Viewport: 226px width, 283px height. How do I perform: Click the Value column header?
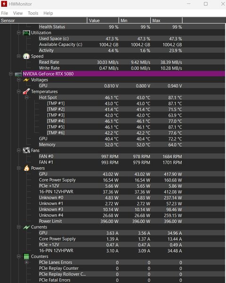[x=103, y=20]
